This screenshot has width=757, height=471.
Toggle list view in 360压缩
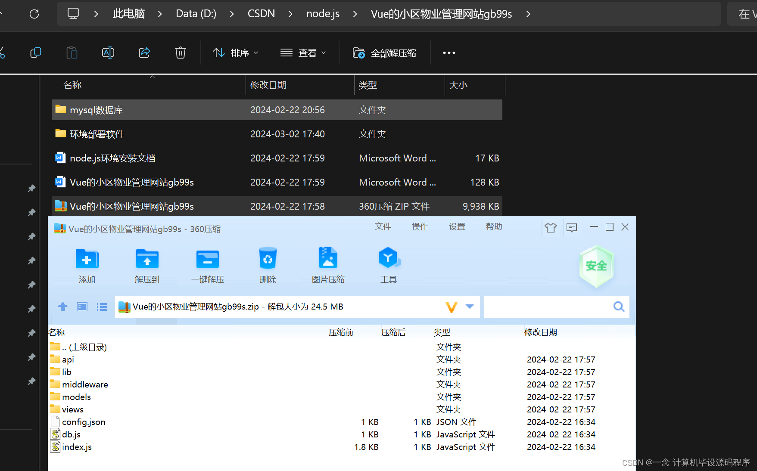tap(102, 307)
